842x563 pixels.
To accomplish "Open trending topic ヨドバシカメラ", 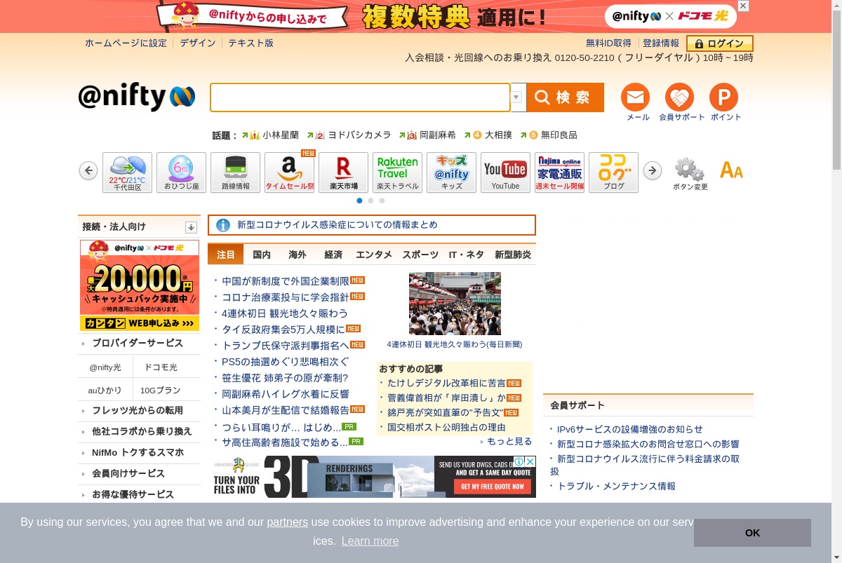I will tap(360, 135).
